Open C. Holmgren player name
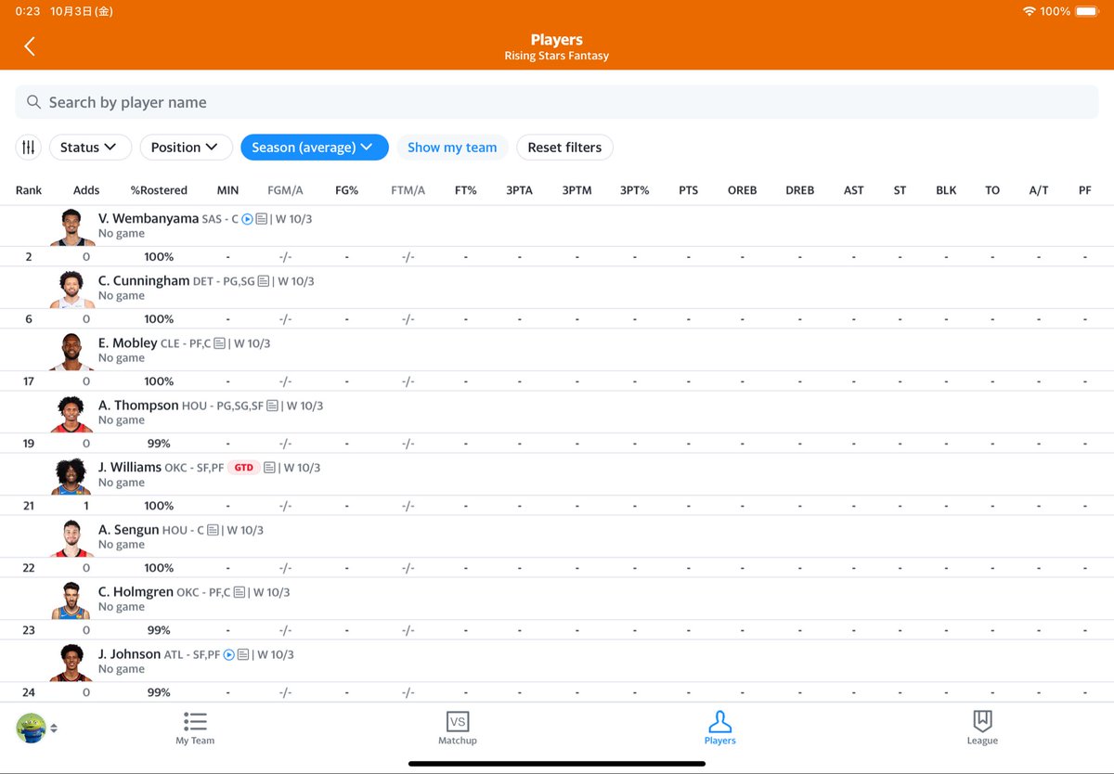 [x=136, y=592]
